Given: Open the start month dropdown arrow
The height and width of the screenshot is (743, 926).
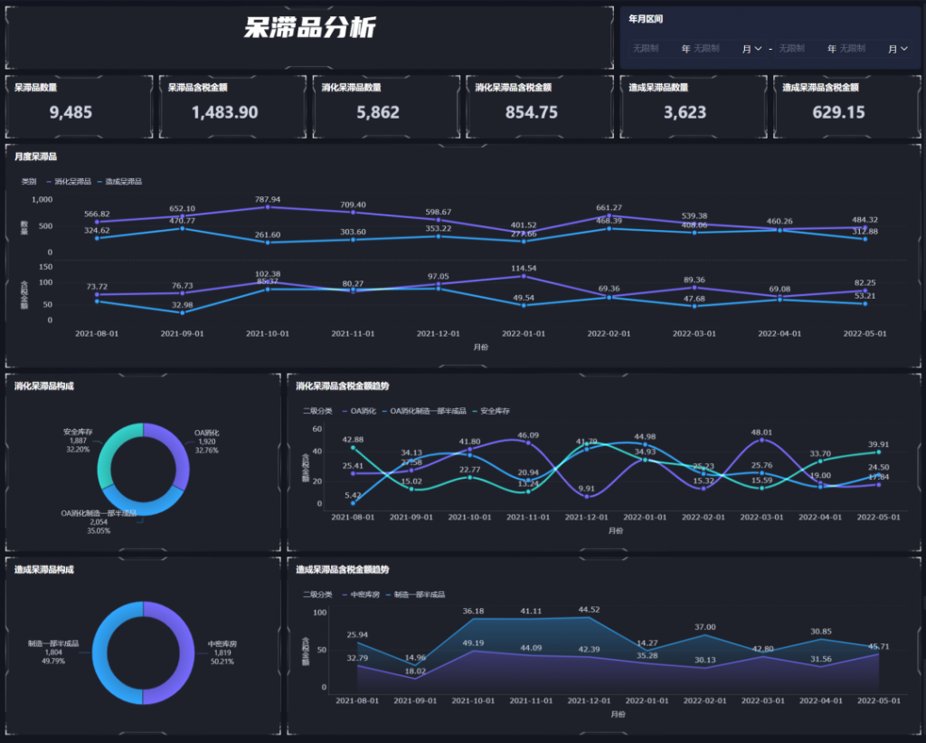Looking at the screenshot, I should (758, 49).
